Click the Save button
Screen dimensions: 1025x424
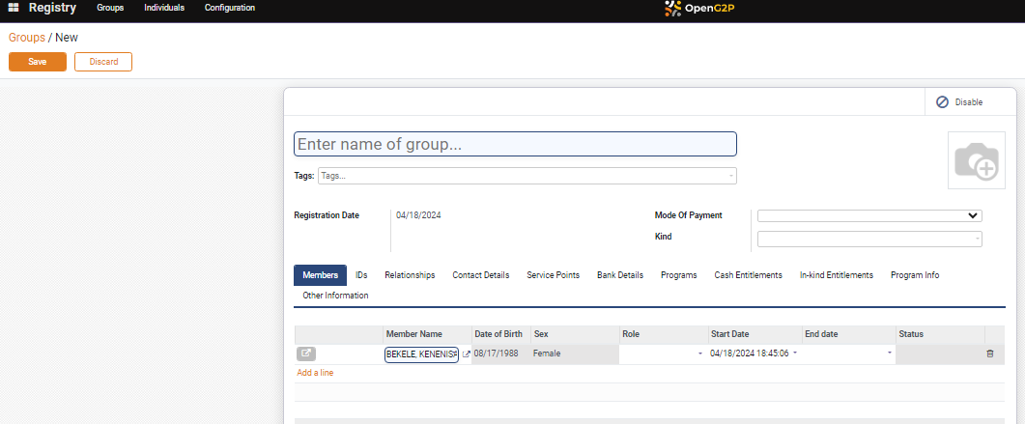pos(38,62)
